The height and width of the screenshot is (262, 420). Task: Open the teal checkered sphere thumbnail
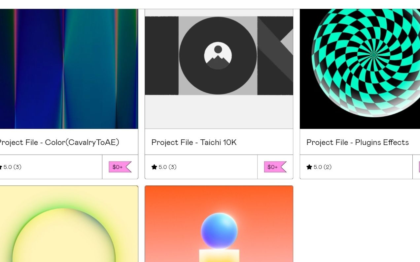(360, 69)
